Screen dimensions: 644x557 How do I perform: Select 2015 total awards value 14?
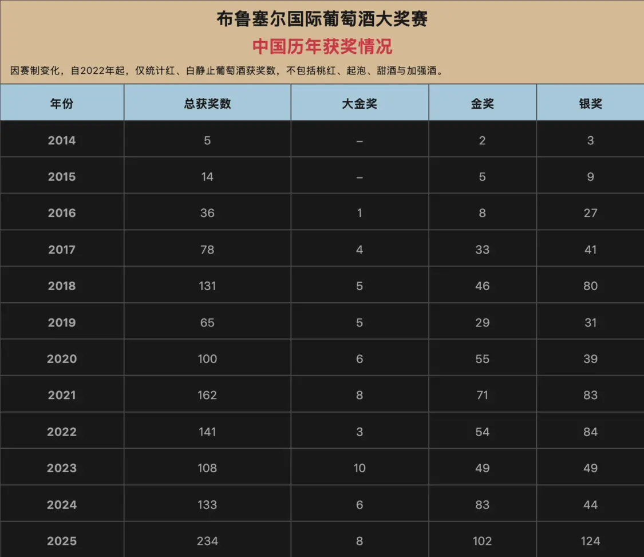click(x=207, y=177)
